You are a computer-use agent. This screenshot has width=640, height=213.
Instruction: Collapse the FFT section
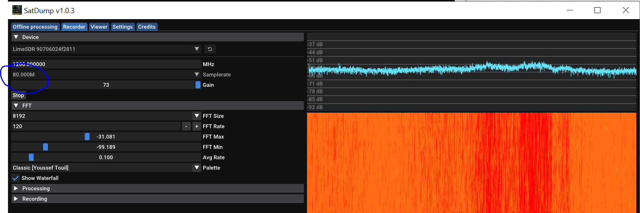(x=16, y=106)
